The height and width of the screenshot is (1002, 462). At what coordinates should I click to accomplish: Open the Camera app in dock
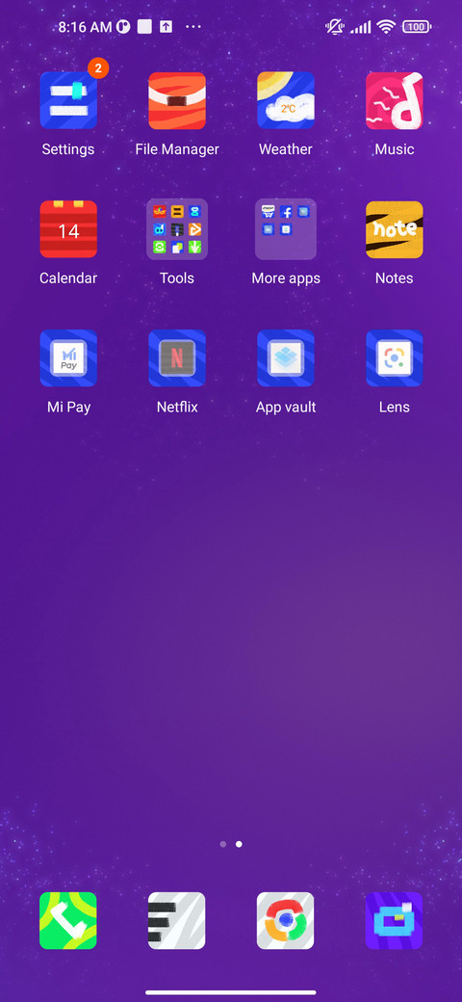pos(394,920)
